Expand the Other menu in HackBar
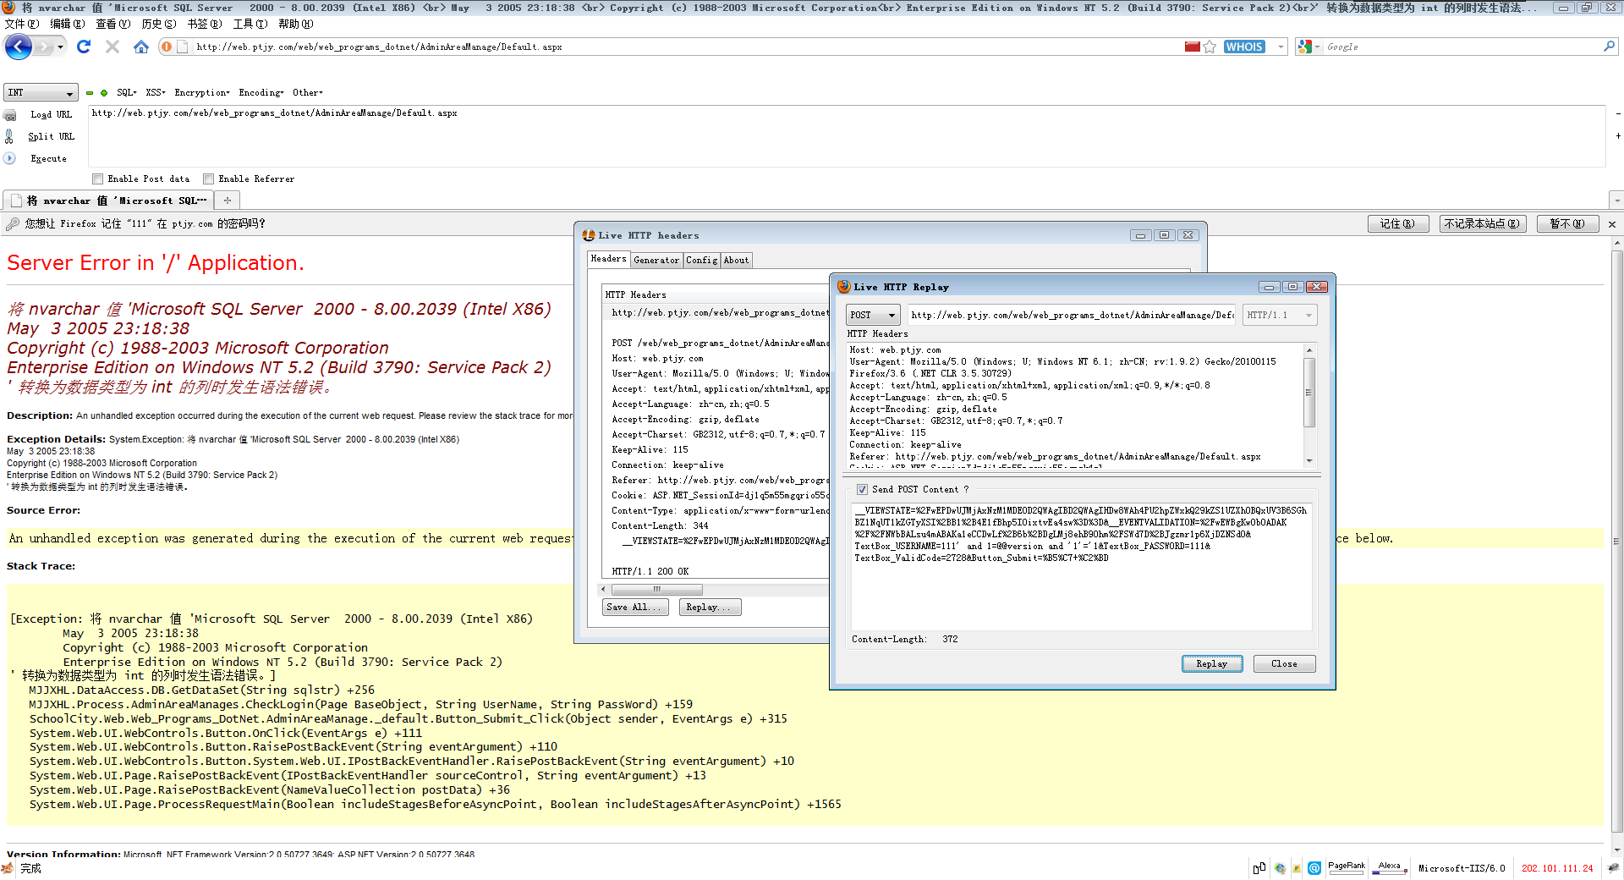Viewport: 1624px width, 880px height. pos(308,92)
